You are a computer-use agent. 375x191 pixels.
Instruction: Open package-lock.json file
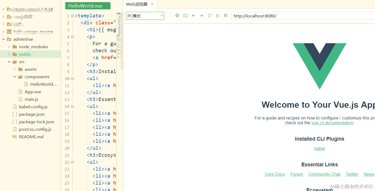pos(37,122)
